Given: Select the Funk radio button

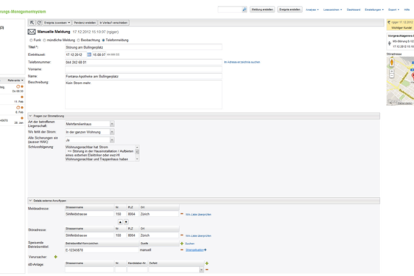Looking at the screenshot, I should pos(31,40).
